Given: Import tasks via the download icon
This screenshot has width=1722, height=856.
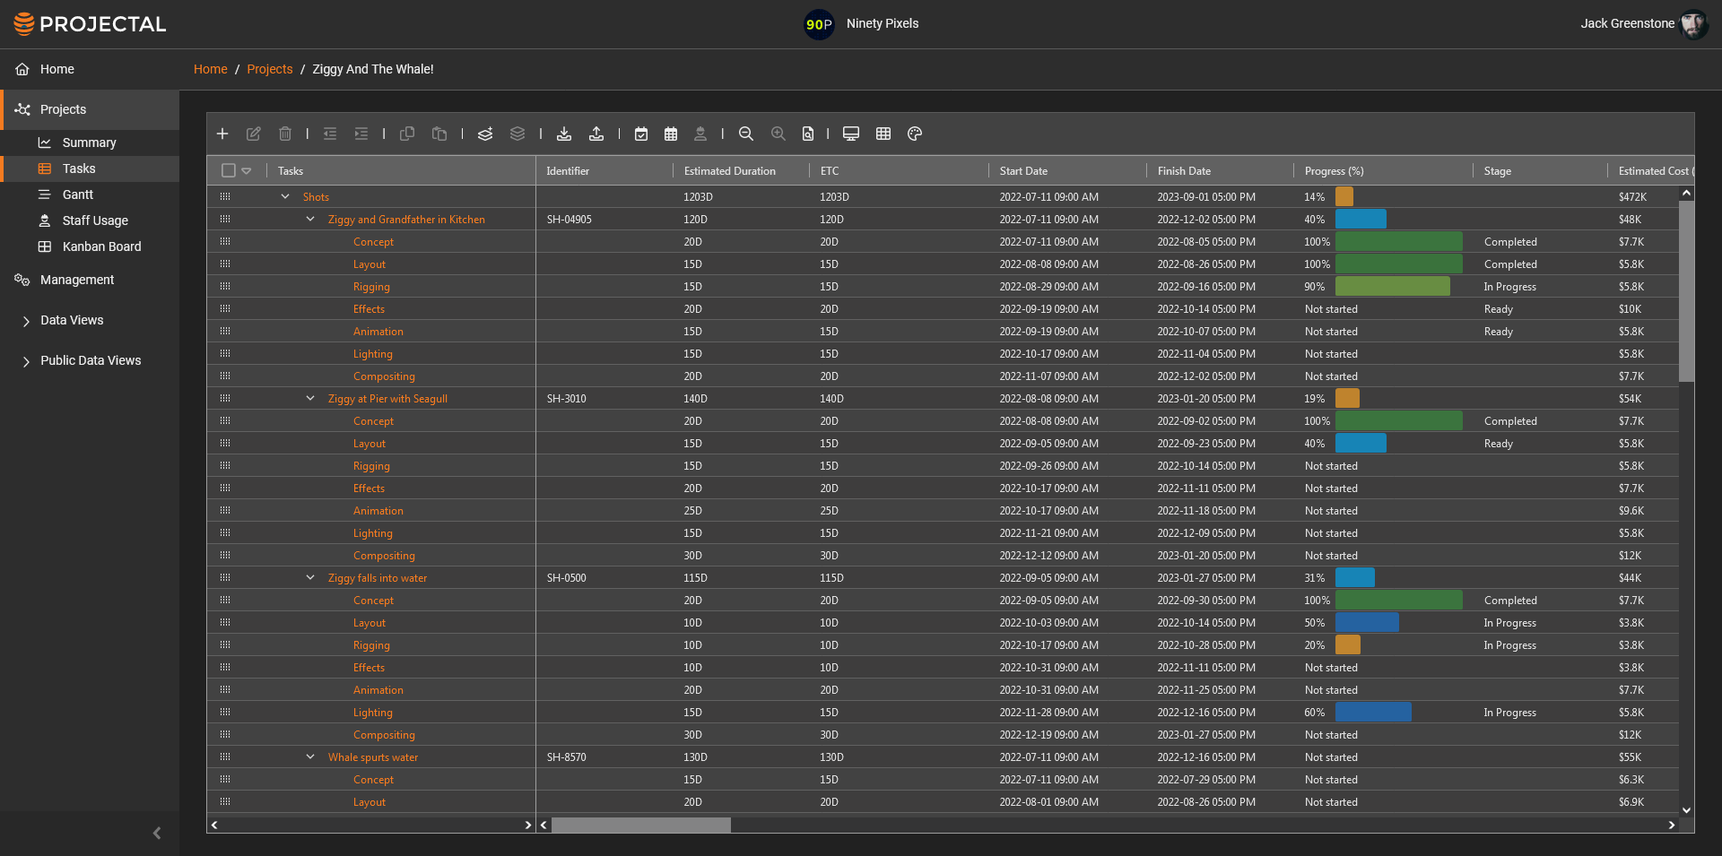Looking at the screenshot, I should pos(564,134).
